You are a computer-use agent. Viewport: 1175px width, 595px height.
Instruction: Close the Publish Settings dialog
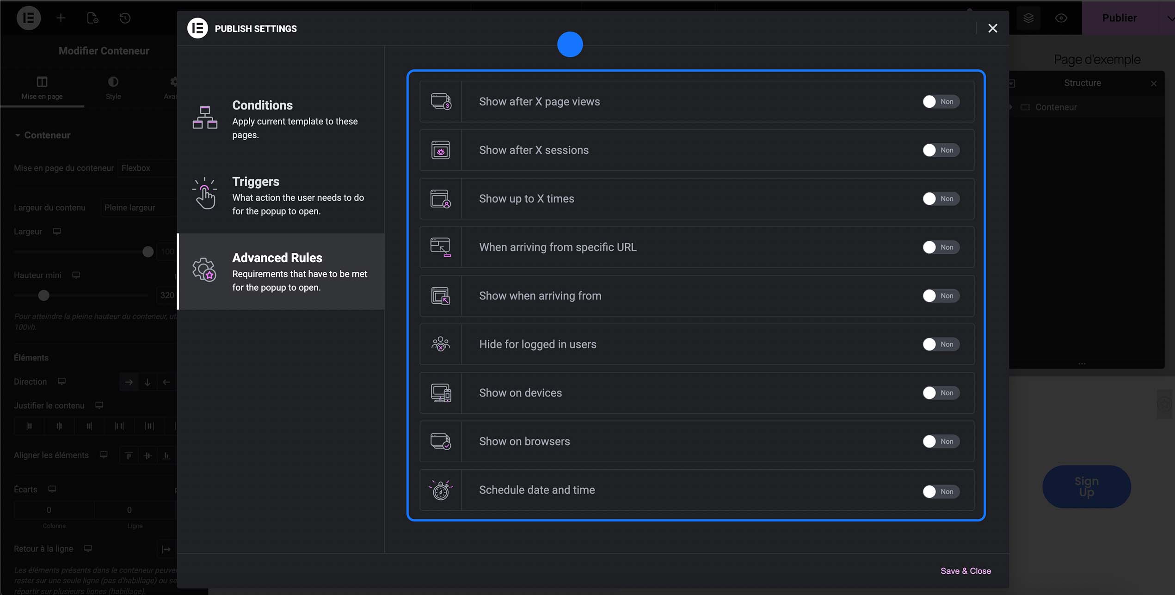click(992, 28)
